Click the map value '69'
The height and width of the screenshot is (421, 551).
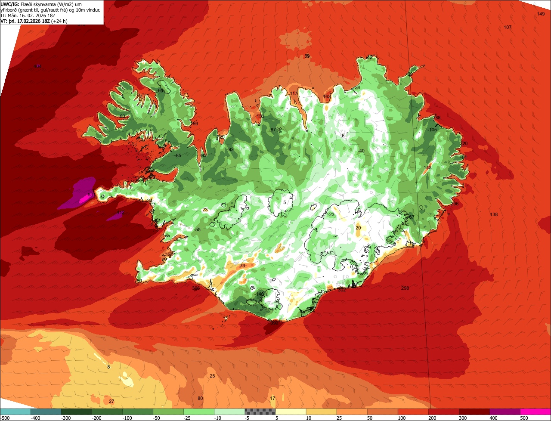tap(410, 74)
